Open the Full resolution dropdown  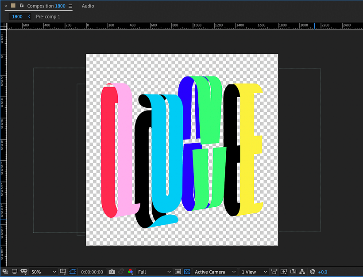(x=154, y=272)
